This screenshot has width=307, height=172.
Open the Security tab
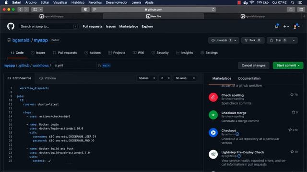point(160,53)
